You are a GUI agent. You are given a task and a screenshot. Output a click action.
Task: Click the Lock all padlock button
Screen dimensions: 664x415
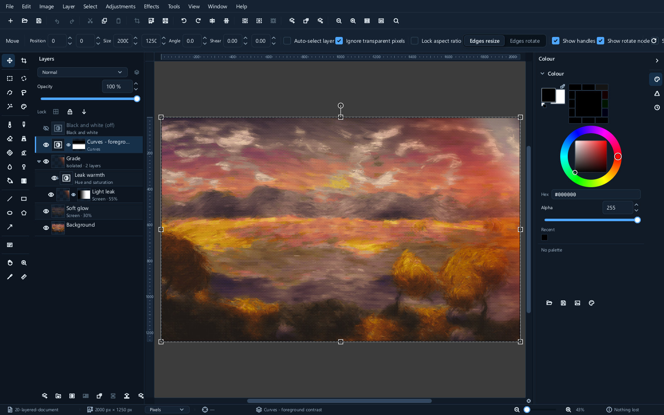click(x=70, y=112)
